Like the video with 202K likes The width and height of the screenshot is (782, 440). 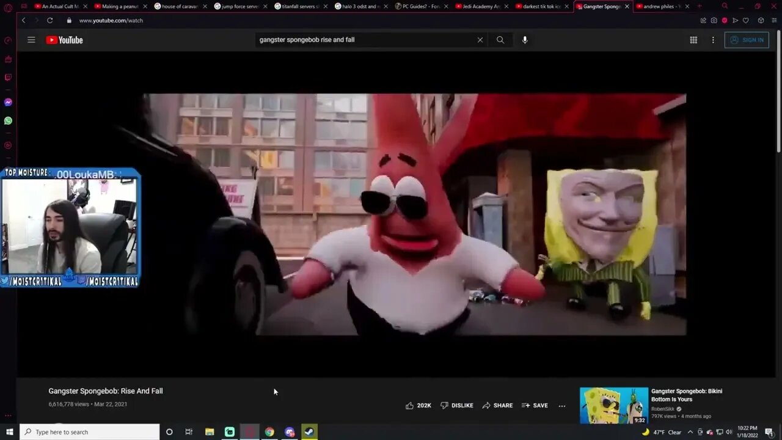pyautogui.click(x=418, y=405)
